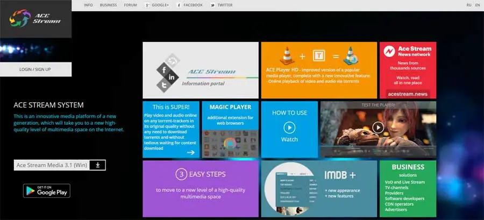Click the Facebook diamond on Information portal tile
The image size is (484, 220).
point(163,69)
